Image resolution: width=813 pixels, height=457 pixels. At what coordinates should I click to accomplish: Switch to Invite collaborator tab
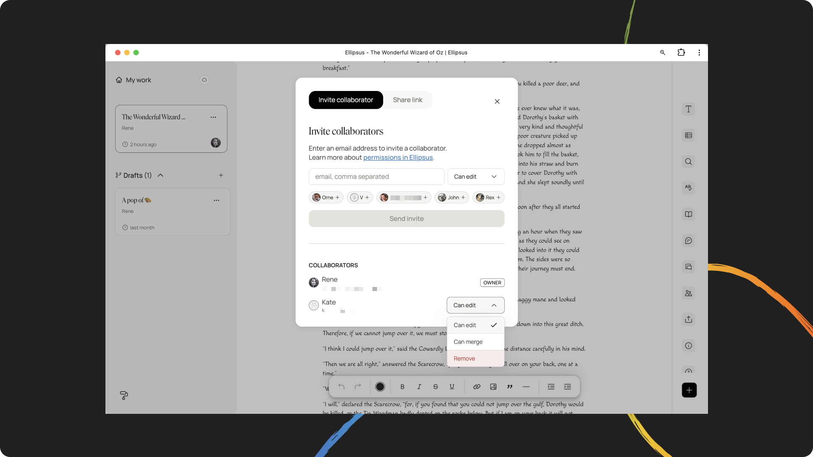pyautogui.click(x=346, y=100)
